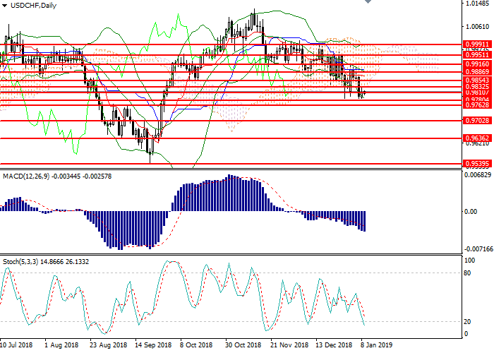Image resolution: width=494 pixels, height=353 pixels.
Task: Click the USDCHF,Daily chart title
Action: point(31,5)
